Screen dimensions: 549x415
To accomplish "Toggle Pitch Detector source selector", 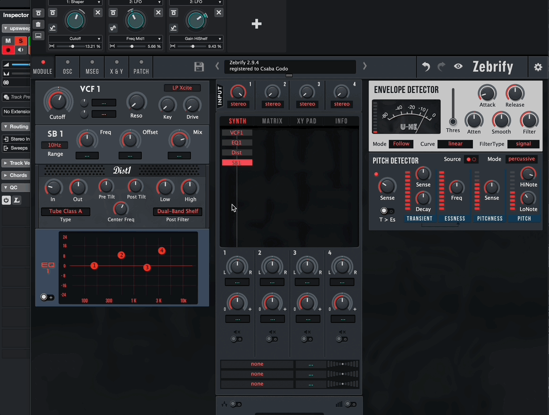I will [x=471, y=159].
